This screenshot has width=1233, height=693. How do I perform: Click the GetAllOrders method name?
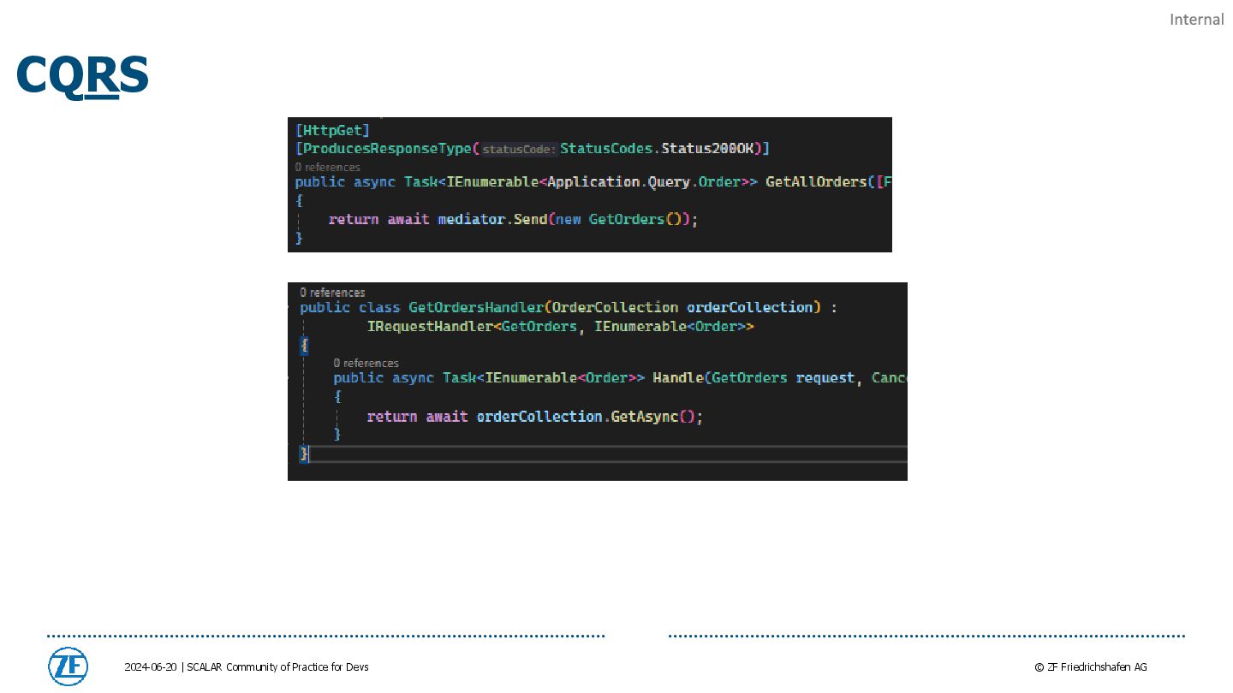(816, 182)
